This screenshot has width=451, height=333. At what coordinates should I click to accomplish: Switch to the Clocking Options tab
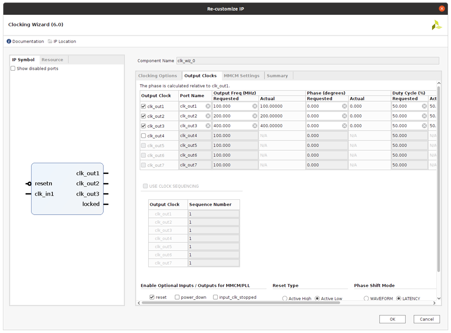point(158,76)
